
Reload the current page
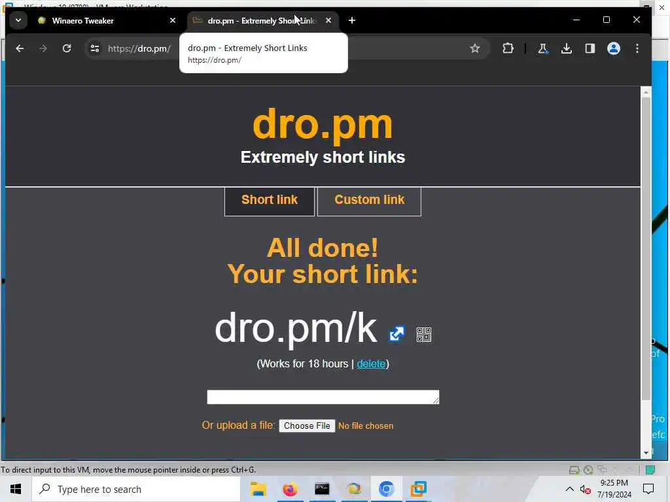click(x=67, y=48)
